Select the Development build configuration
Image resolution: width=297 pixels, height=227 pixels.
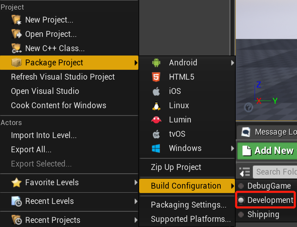coord(270,200)
